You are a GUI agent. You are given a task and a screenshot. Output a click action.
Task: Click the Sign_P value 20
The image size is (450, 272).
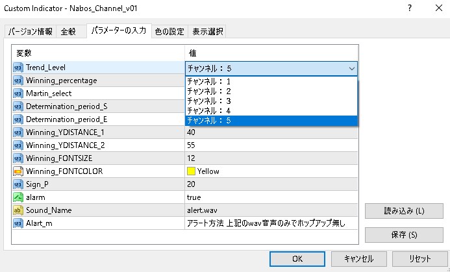tap(271, 184)
